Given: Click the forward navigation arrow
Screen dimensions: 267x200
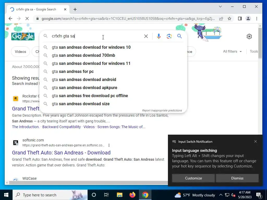Looking at the screenshot, I should point(19,18).
